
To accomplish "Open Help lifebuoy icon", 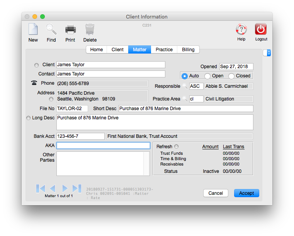I will pyautogui.click(x=241, y=29).
